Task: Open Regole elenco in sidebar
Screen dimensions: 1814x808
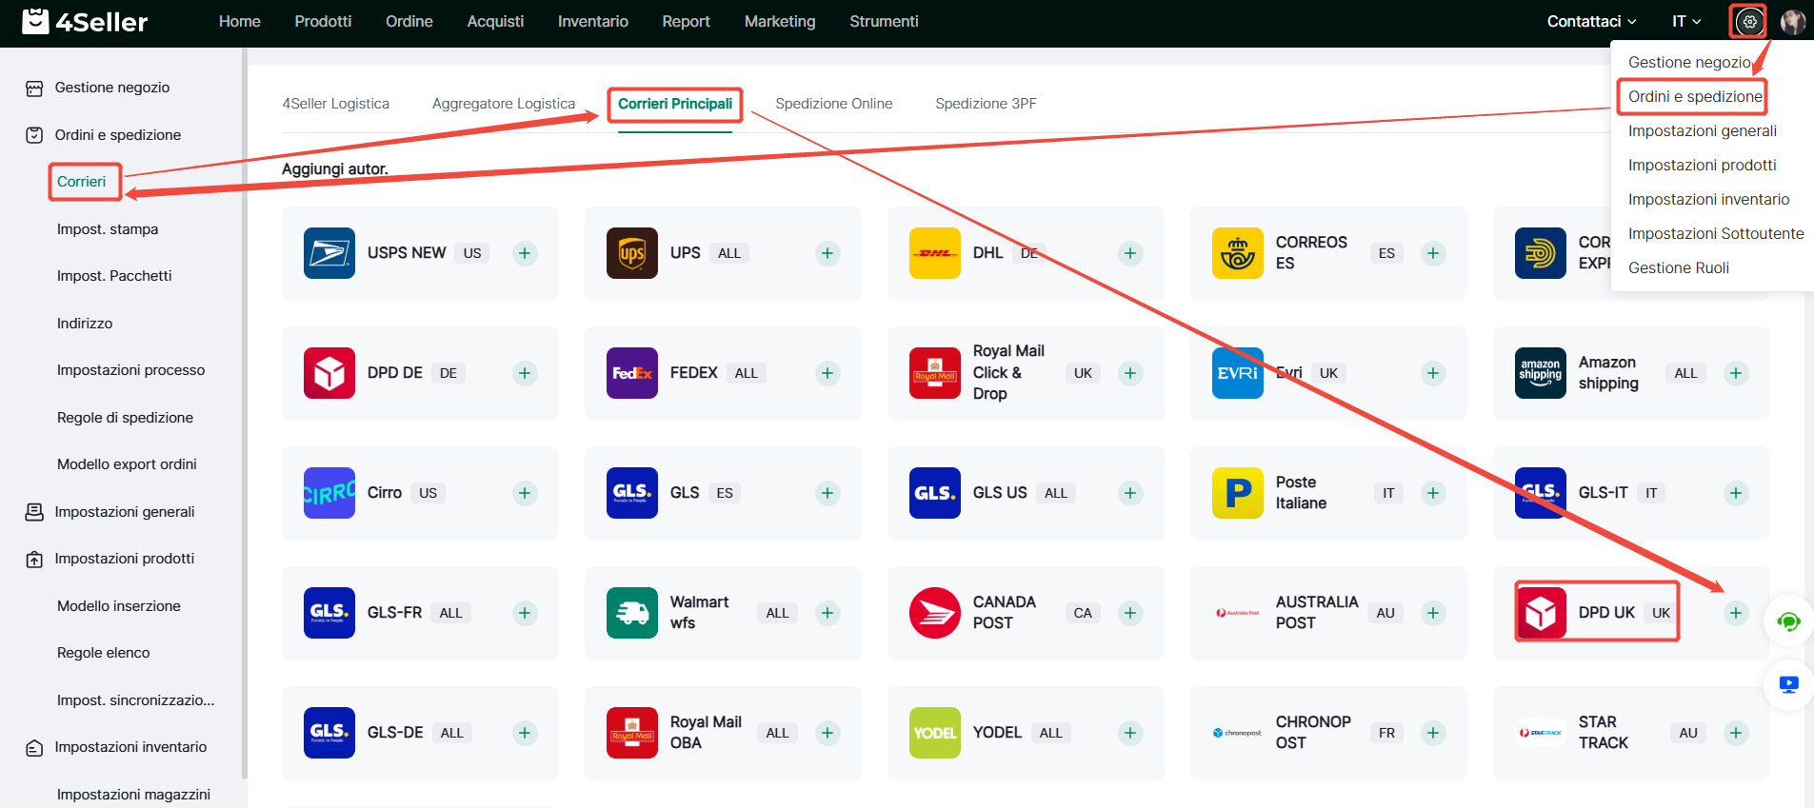Action: point(104,653)
